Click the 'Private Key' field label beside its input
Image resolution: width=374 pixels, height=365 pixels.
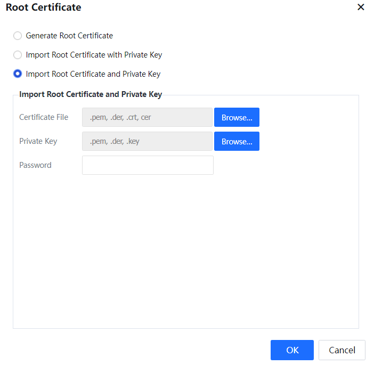click(38, 141)
